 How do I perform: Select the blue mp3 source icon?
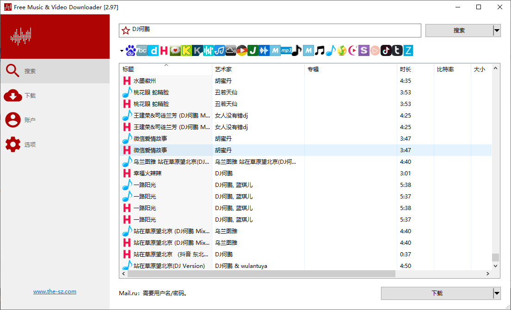point(286,50)
